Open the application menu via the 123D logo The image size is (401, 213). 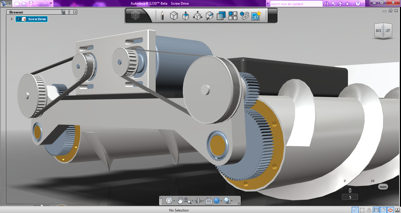coord(4,3)
